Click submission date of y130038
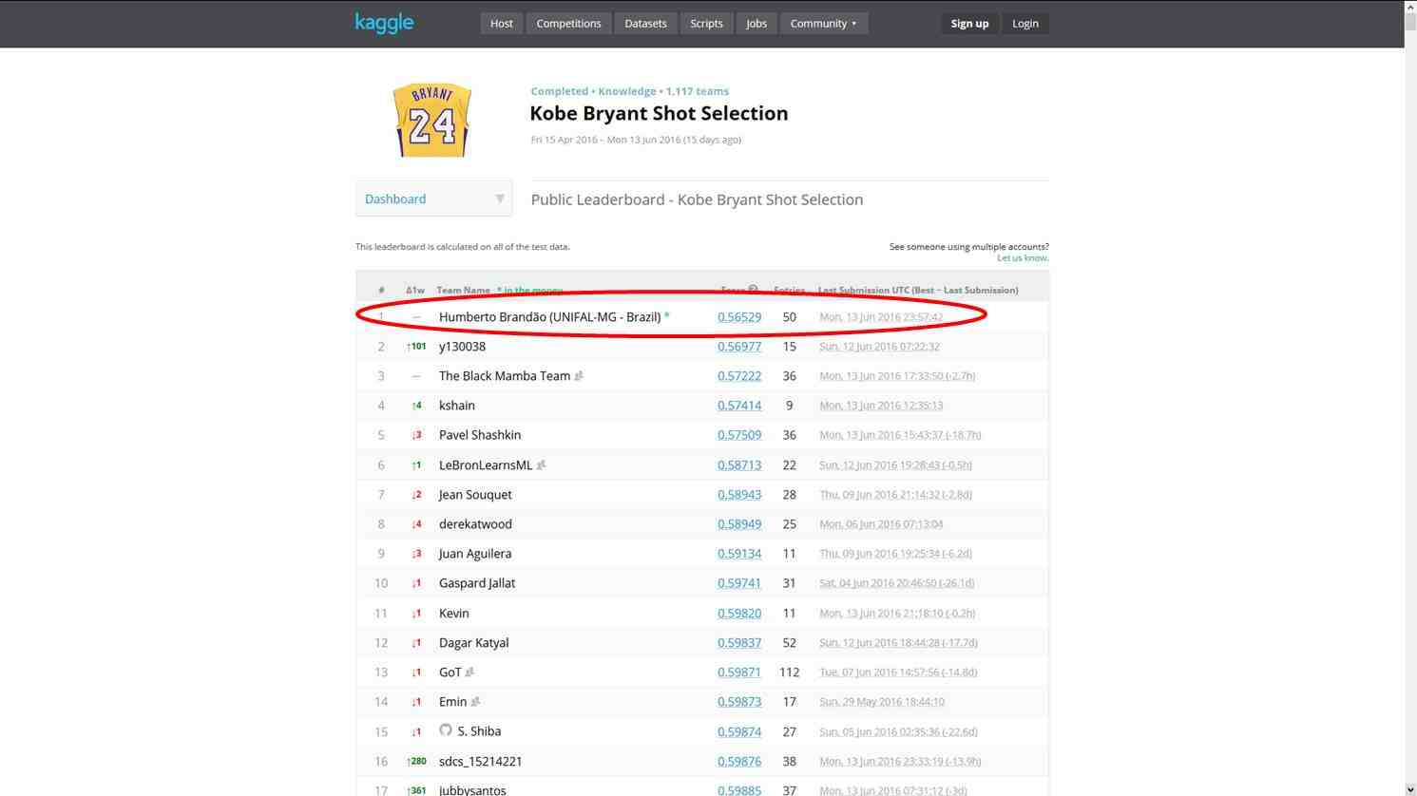Image resolution: width=1417 pixels, height=796 pixels. coord(881,347)
